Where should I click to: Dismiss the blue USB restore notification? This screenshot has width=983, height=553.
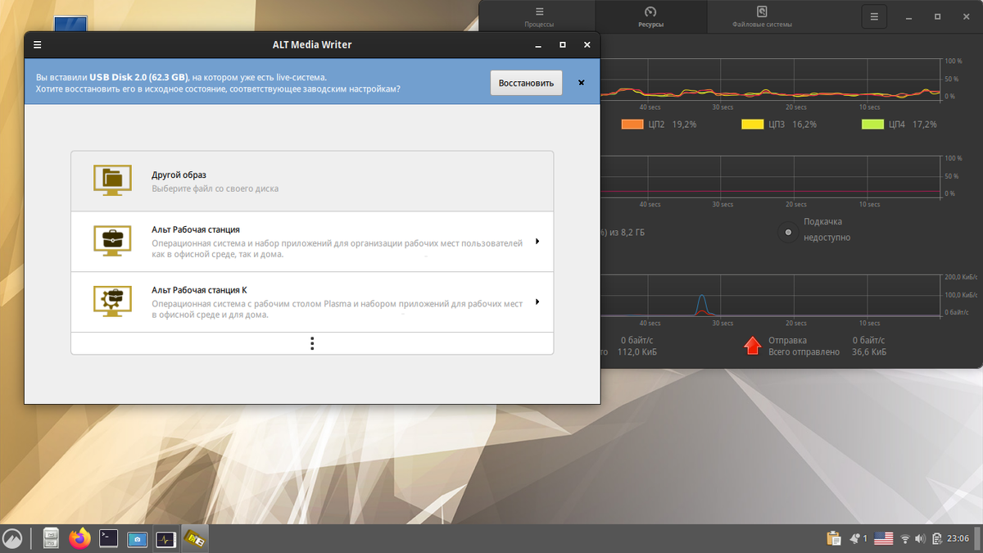click(x=582, y=83)
